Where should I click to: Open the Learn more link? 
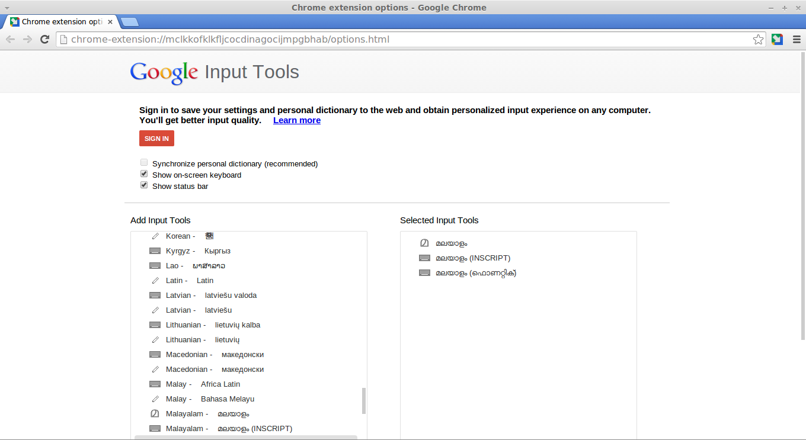pos(297,120)
